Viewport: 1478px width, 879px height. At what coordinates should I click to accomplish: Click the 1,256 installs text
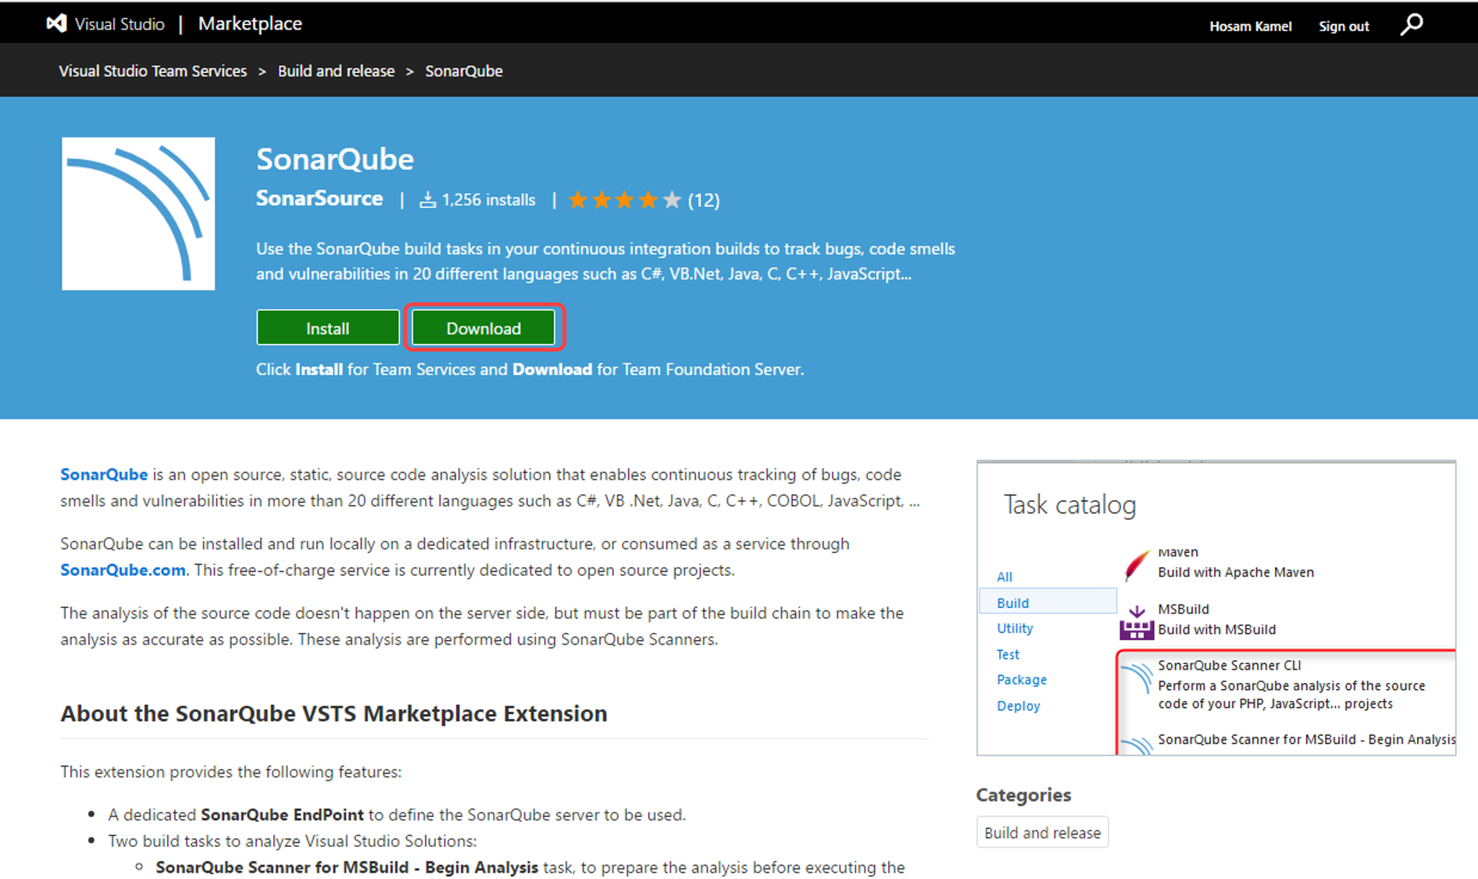[x=488, y=200]
